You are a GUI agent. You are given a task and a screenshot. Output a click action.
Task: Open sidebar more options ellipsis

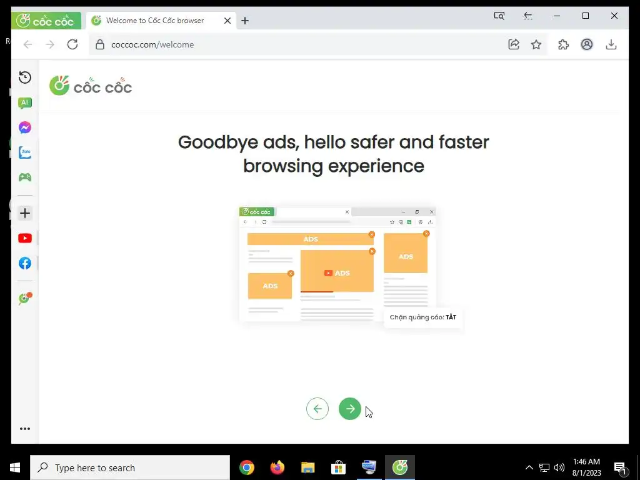coord(25,429)
